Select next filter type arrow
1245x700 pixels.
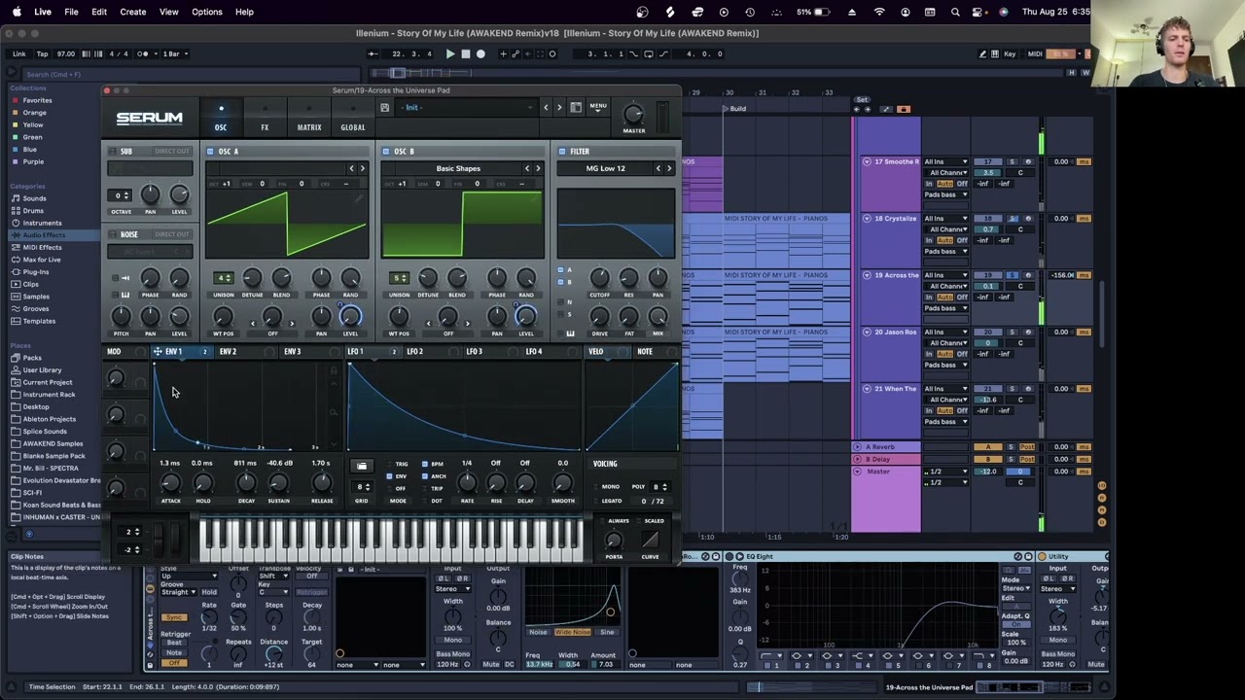[x=668, y=168]
